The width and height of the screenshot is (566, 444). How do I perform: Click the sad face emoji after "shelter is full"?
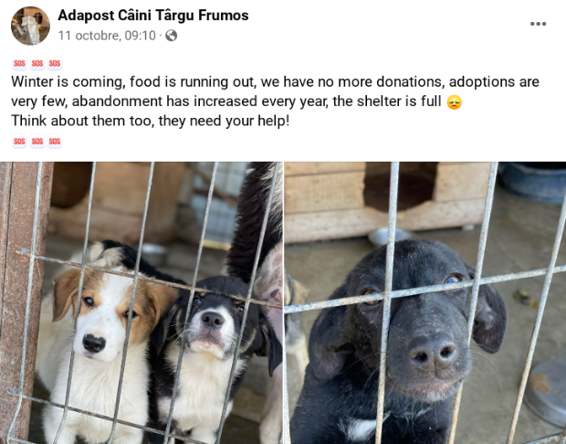point(454,102)
